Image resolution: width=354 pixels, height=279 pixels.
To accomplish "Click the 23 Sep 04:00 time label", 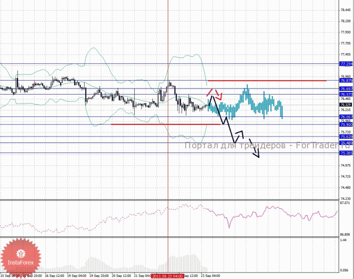I will coord(210,276).
